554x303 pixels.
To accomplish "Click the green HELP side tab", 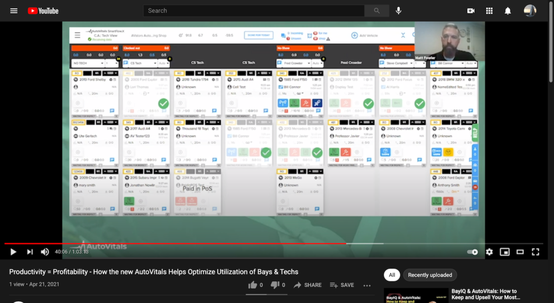I will [x=475, y=133].
